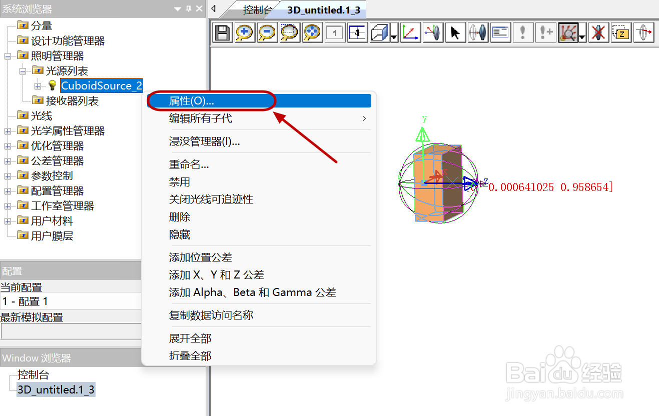Select the Zoom Out magnifier tool
Viewport: 659px width, 416px height.
click(267, 32)
